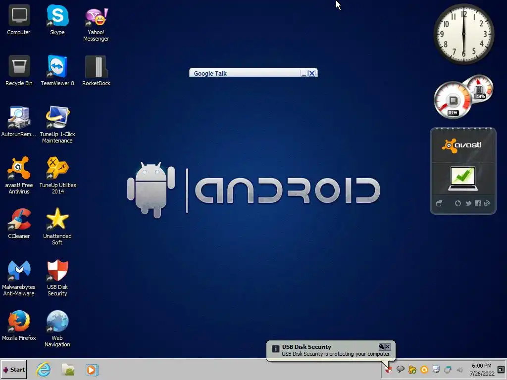
Task: Launch Windows Media Player from taskbar
Action: click(92, 370)
